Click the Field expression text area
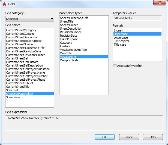 (x=84, y=123)
